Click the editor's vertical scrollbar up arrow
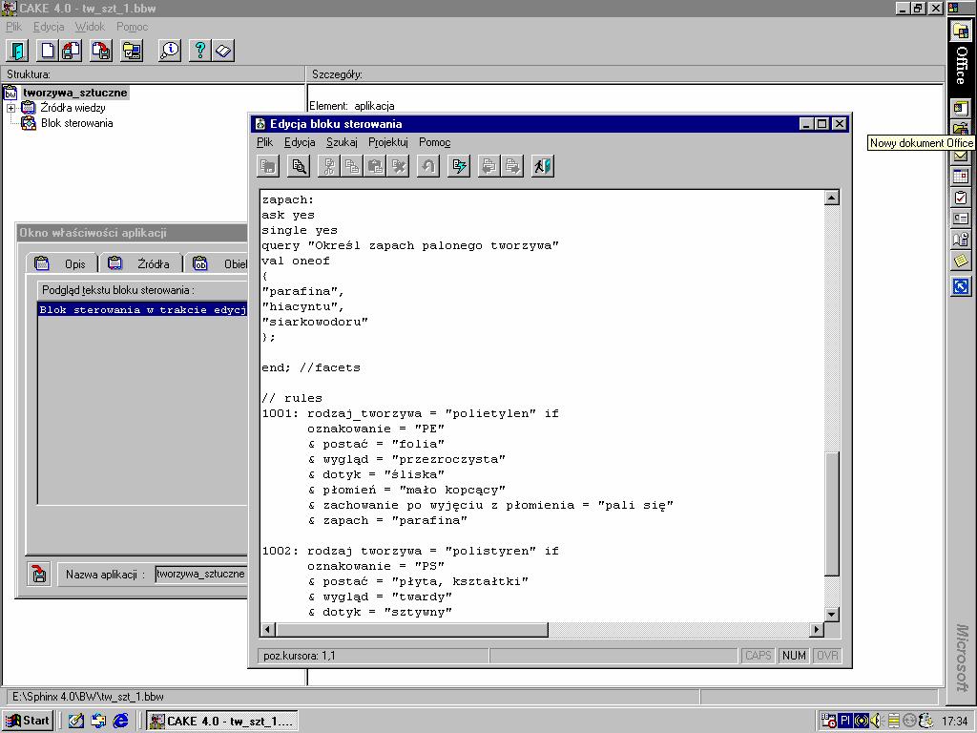This screenshot has width=977, height=733. click(x=832, y=199)
